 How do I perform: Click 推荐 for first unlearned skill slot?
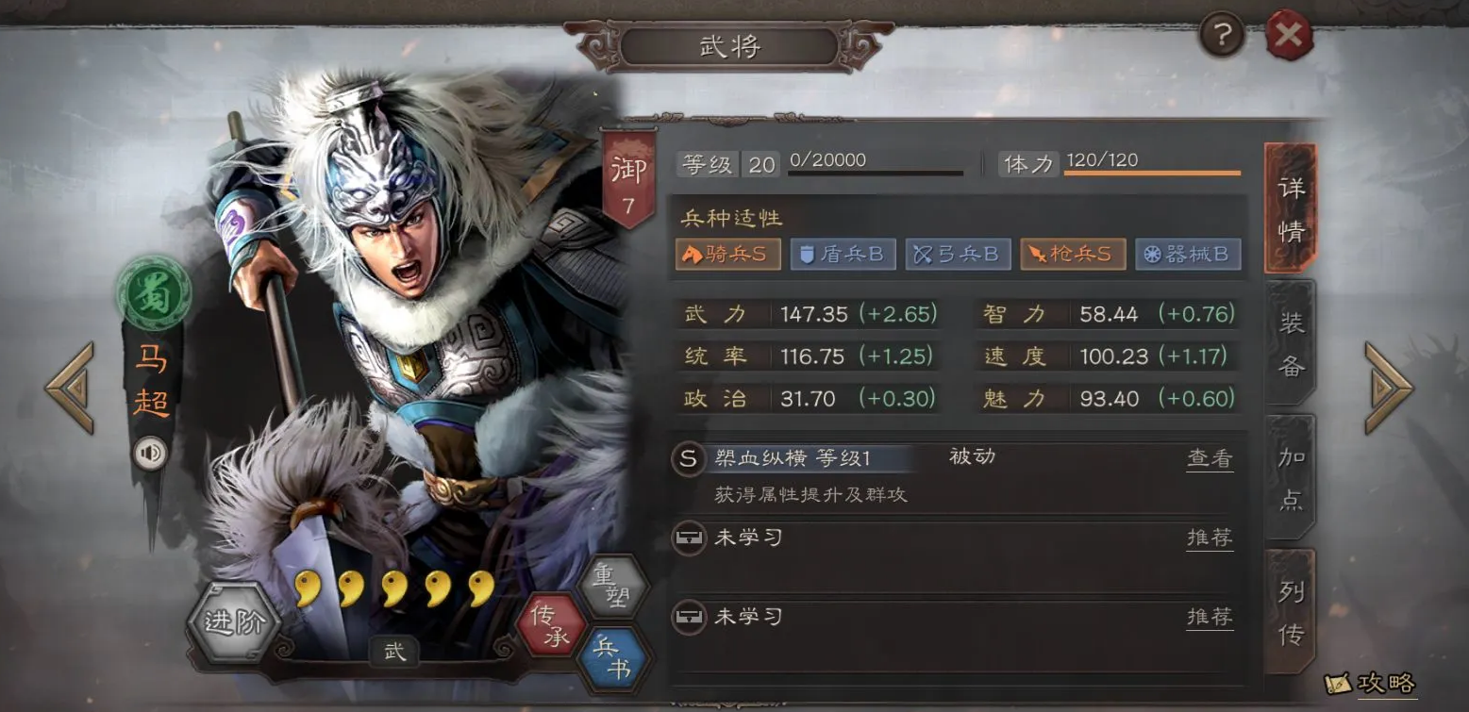[1210, 538]
